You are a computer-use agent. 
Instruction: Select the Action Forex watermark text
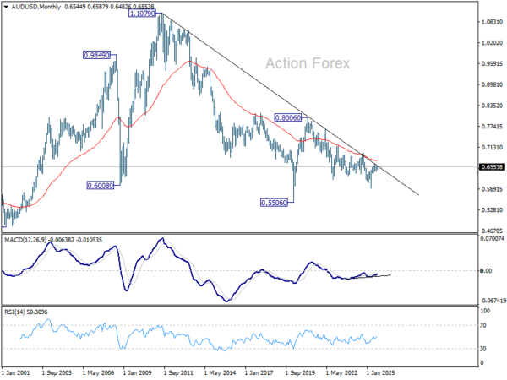click(x=308, y=63)
